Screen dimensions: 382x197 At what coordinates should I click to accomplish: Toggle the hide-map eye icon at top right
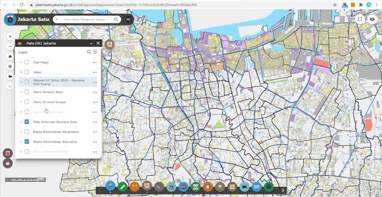[372, 19]
